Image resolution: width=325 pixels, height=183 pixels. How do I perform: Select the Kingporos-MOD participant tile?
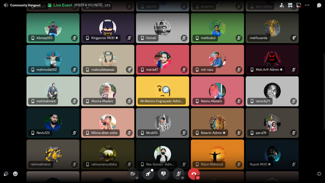108,28
